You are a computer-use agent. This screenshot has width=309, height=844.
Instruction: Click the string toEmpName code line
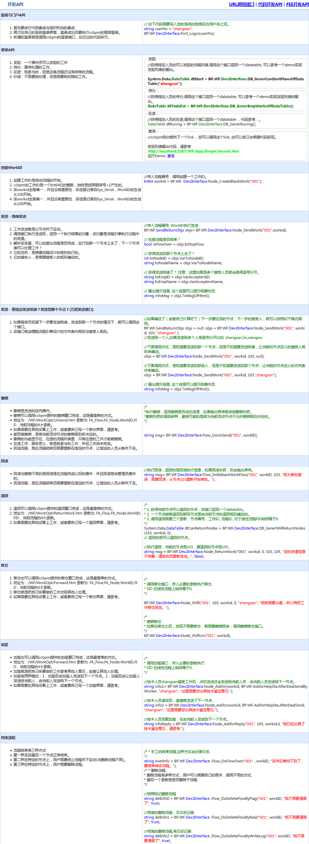[x=184, y=282]
